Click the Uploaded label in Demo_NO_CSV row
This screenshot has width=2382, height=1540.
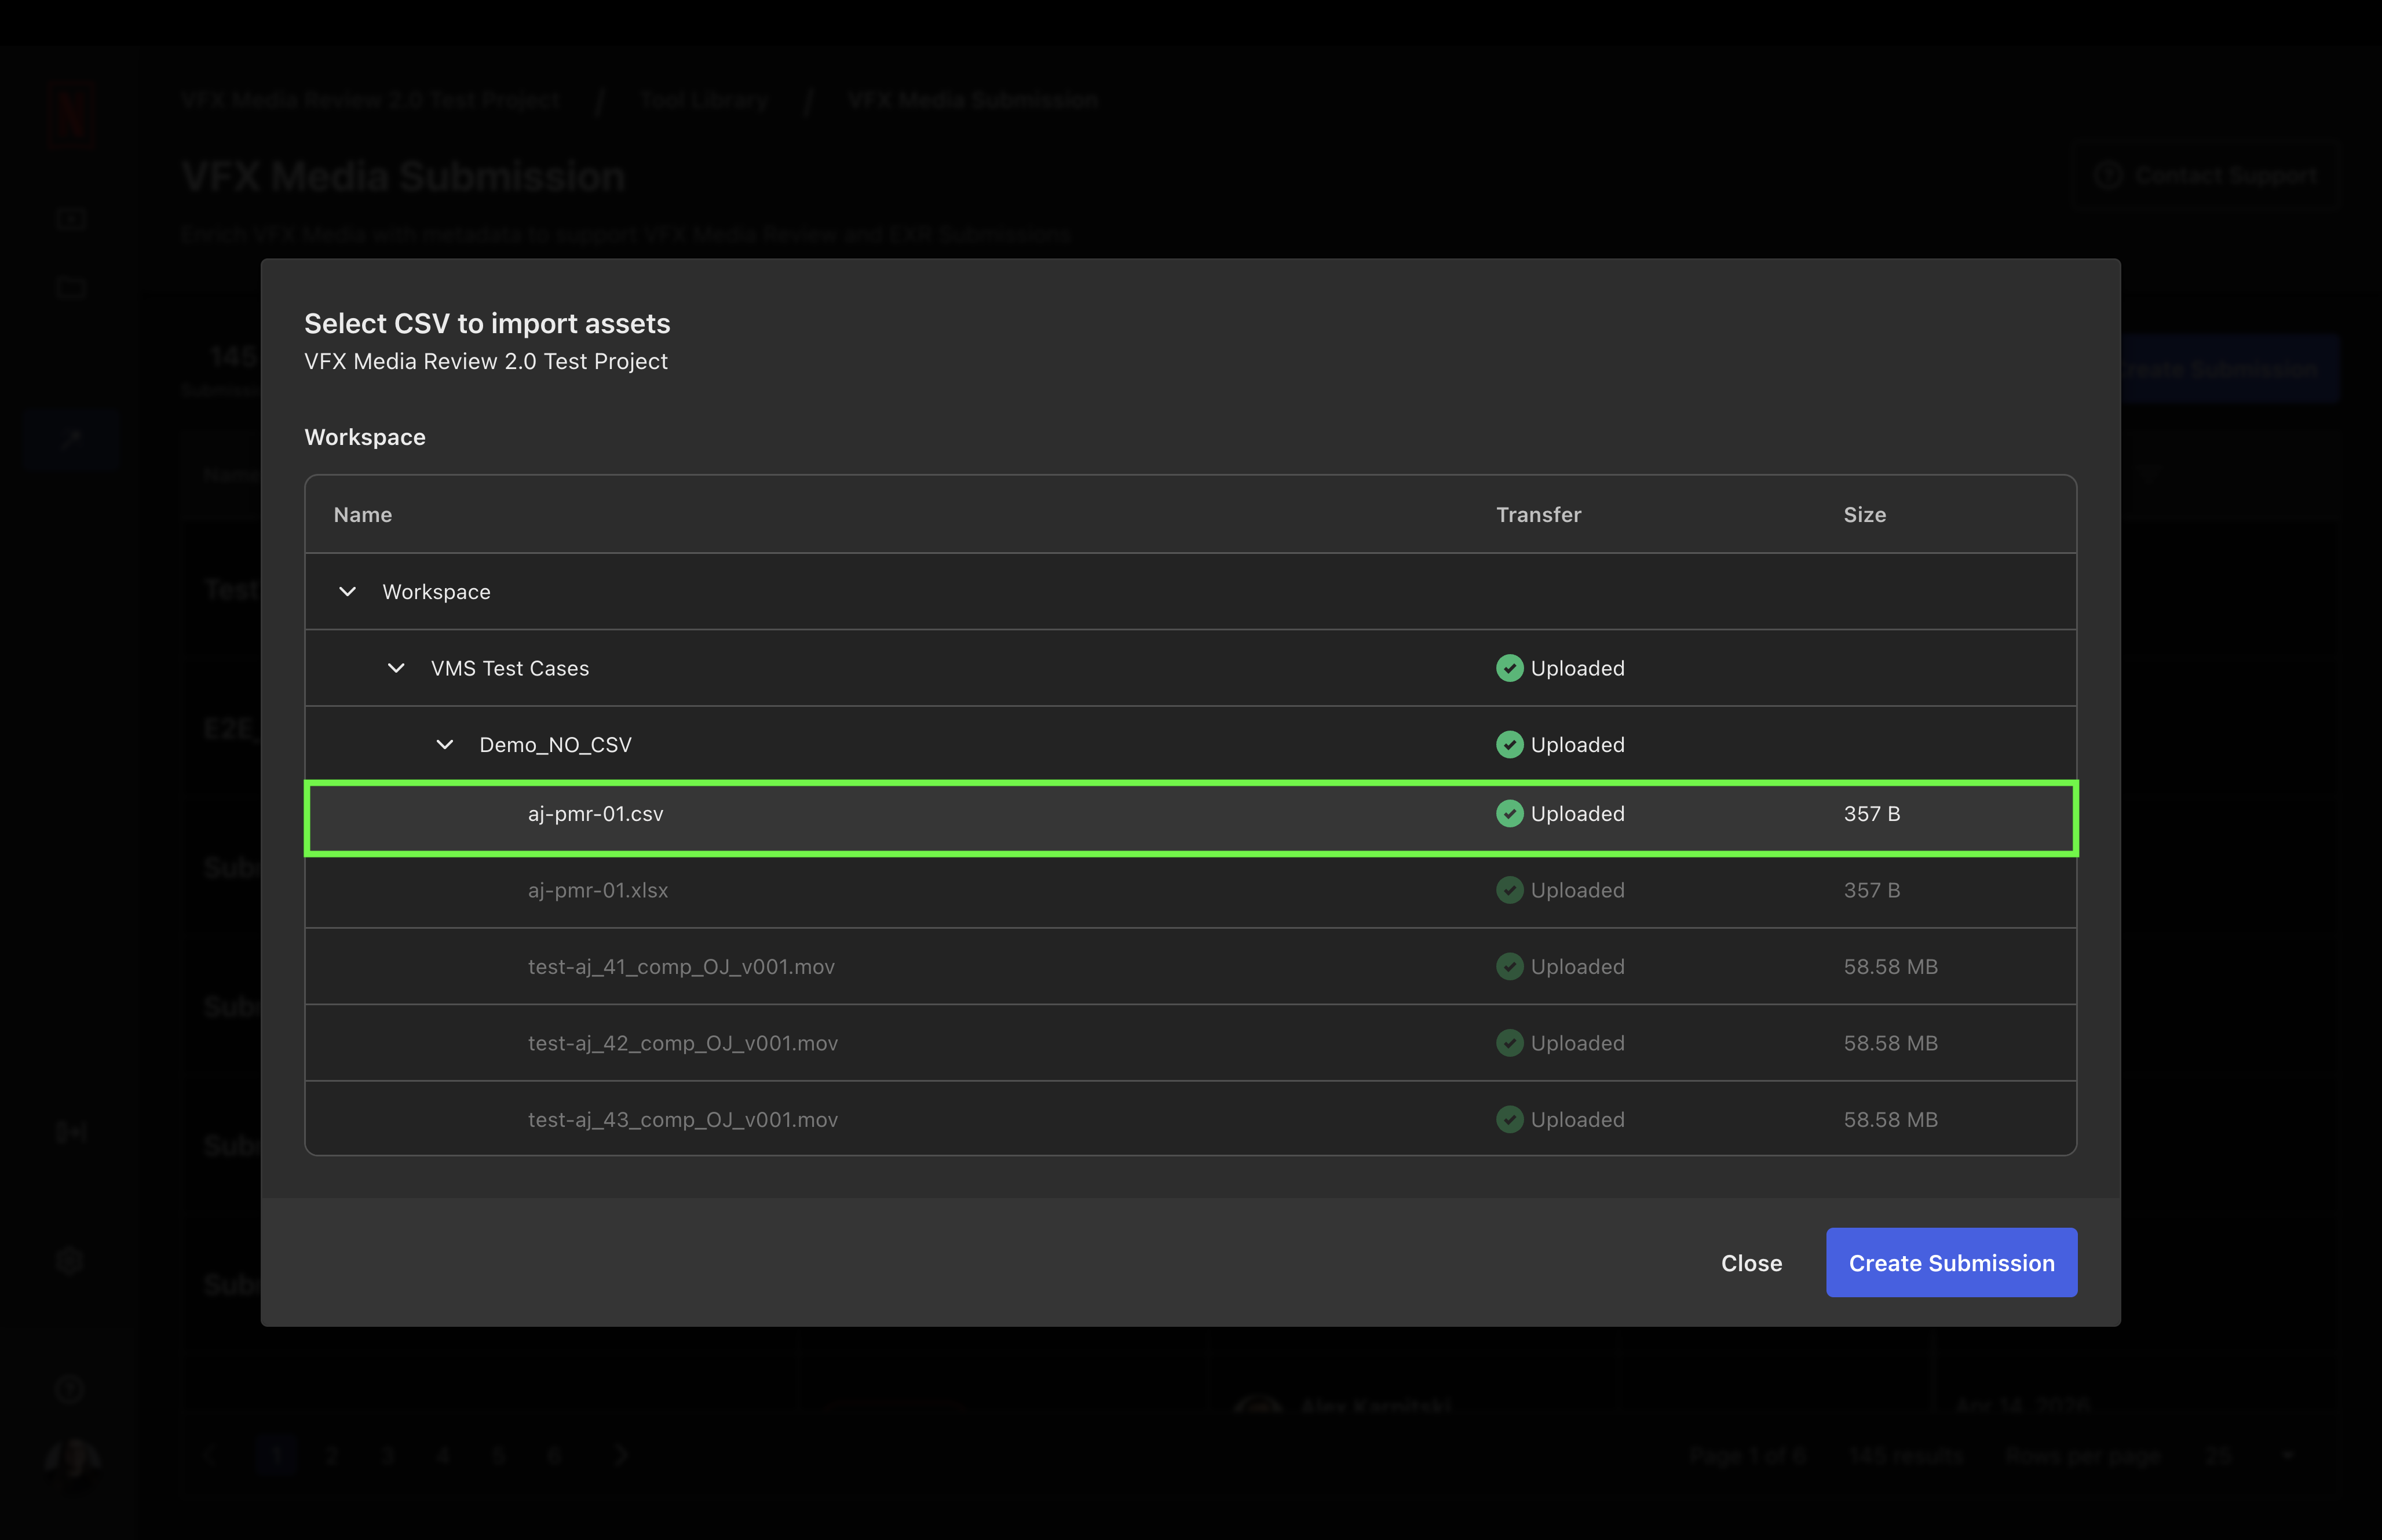(x=1577, y=745)
